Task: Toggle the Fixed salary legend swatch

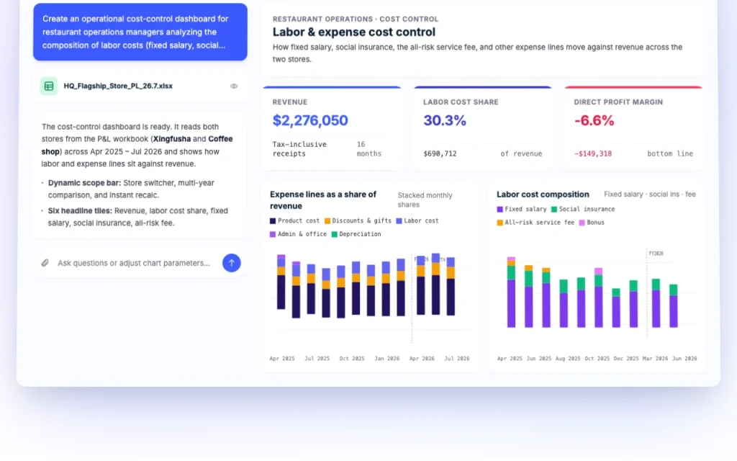Action: click(499, 210)
